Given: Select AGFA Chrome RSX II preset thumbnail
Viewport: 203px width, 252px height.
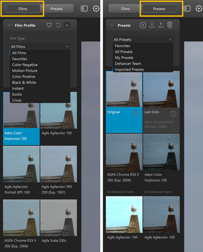Looking at the screenshot, I should coord(124,152).
